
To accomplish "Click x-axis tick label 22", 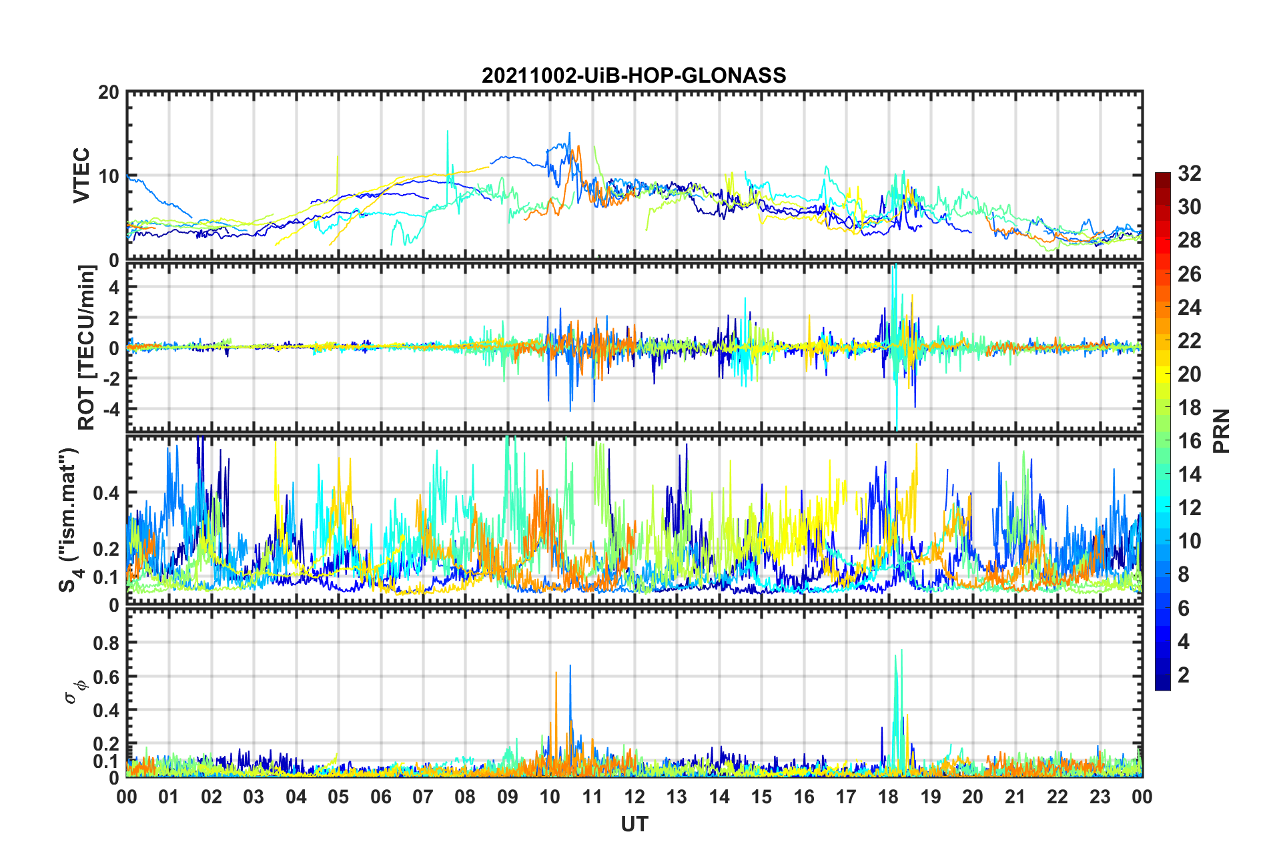I will pos(1057,797).
